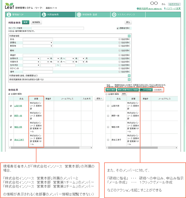Open the 管理者TOP tab

click(x=23, y=15)
